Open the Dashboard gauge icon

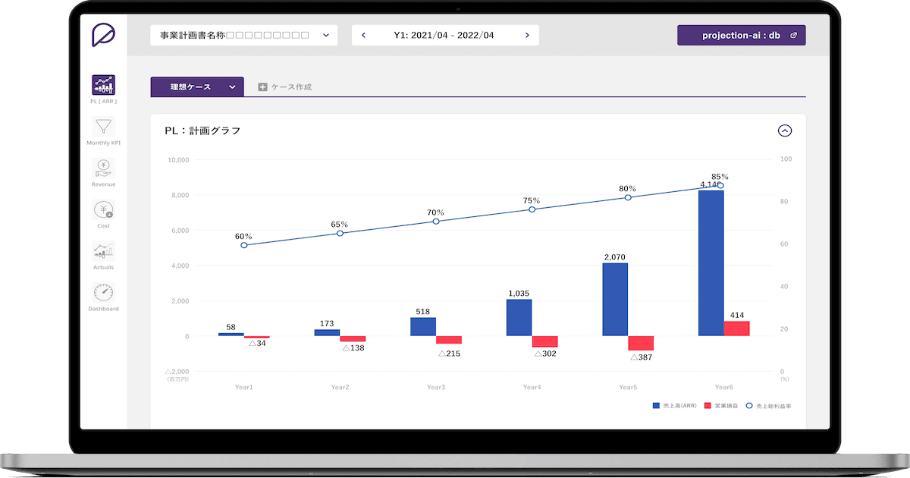[x=103, y=293]
